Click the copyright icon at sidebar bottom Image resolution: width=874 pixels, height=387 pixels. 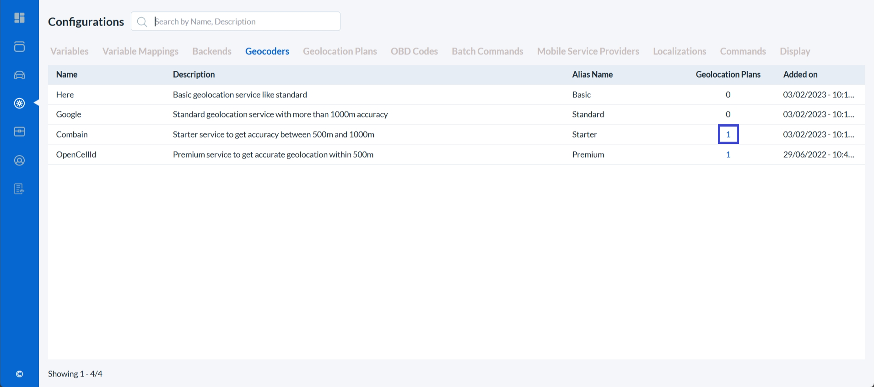(19, 374)
